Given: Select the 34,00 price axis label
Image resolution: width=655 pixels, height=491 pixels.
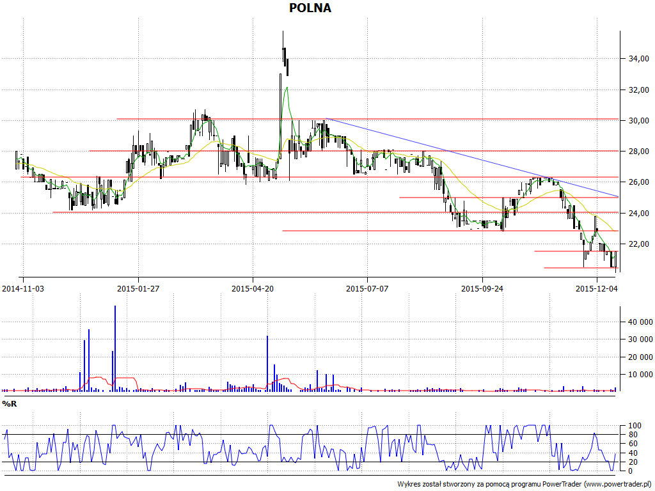Looking at the screenshot, I should 639,59.
